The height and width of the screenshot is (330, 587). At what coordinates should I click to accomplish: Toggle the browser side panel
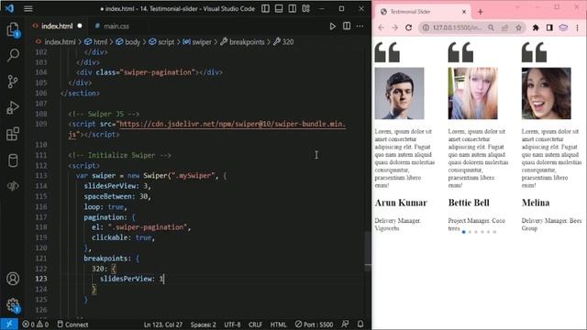[x=549, y=27]
